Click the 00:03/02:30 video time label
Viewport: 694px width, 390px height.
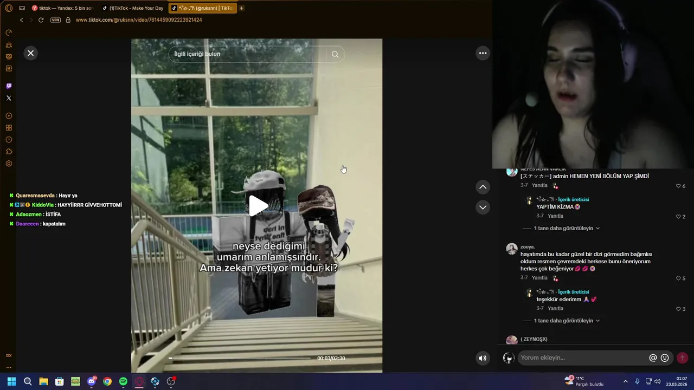tap(331, 358)
